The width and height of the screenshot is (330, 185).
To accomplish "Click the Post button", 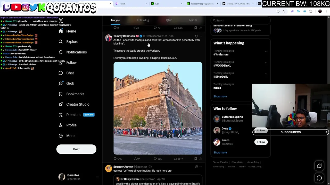I will pyautogui.click(x=76, y=149).
